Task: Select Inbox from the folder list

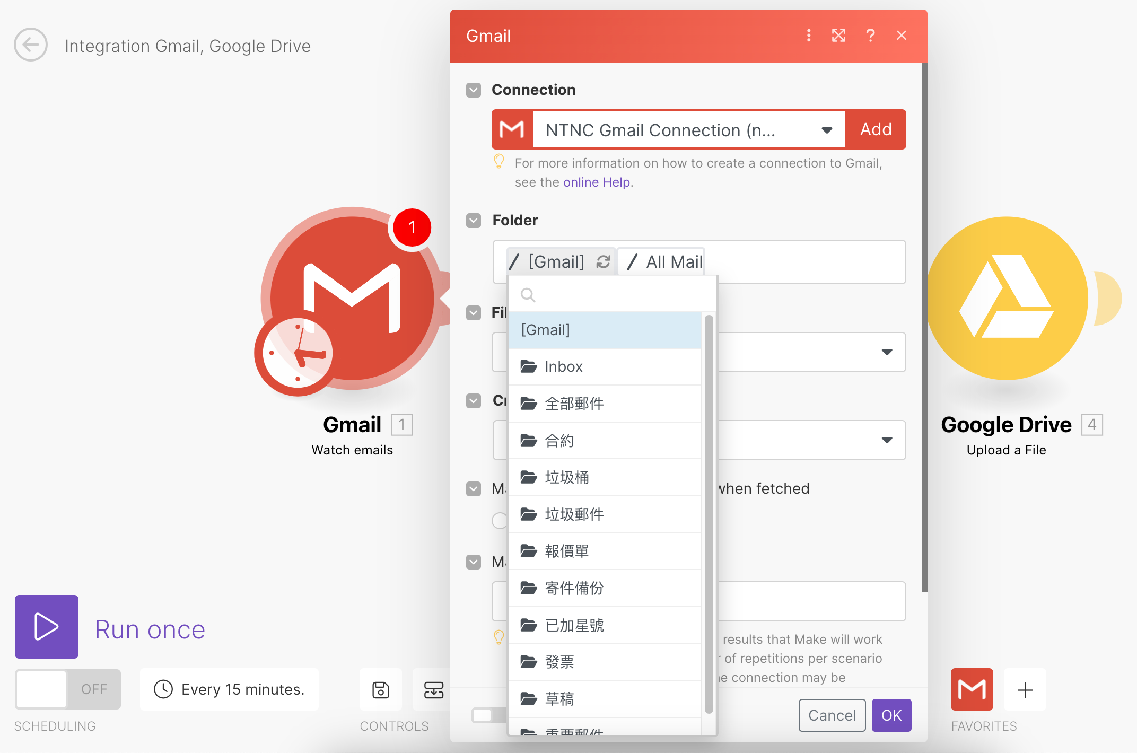Action: coord(563,366)
